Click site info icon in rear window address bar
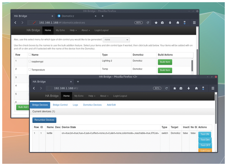This screenshot has height=166, width=227. coord(30,23)
